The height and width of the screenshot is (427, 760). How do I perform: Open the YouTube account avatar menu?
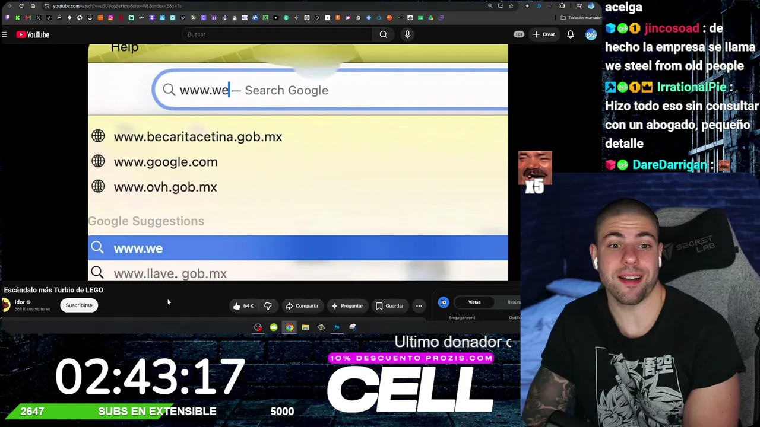click(591, 34)
